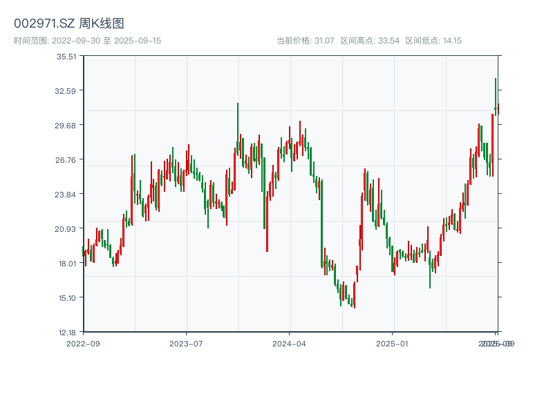Click the x-axis label 2025-01
Screen dimensions: 553x414
[392, 344]
